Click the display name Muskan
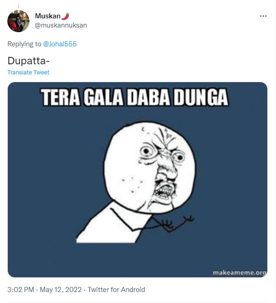276x303 pixels. click(x=48, y=16)
